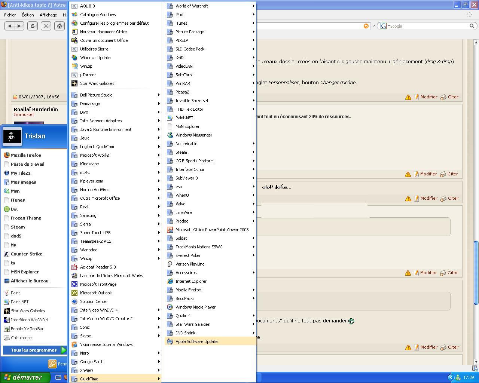The width and height of the screenshot is (479, 383).
Task: Click the Acrobat Reader 5.0 icon
Action: 74,267
